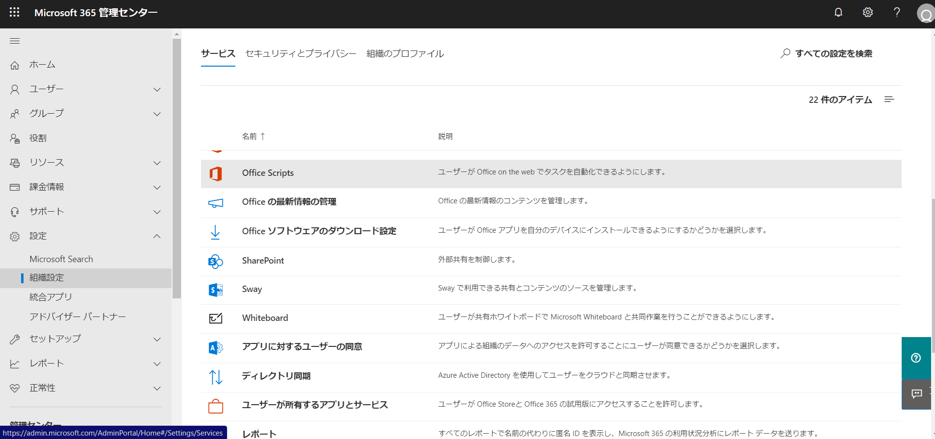Open Office の最新情報の管理 settings
This screenshot has height=439, width=935.
click(x=289, y=202)
